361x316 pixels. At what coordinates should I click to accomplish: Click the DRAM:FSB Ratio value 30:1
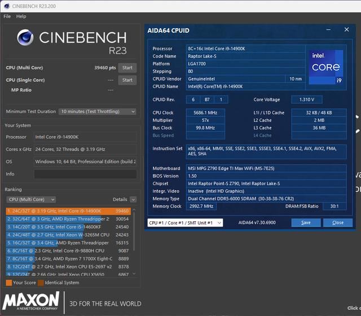pos(334,206)
